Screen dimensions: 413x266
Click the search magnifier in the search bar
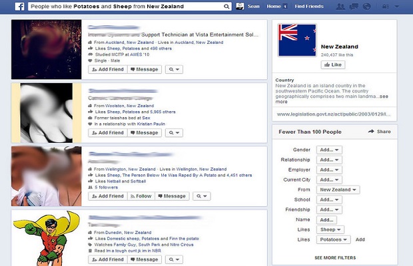[226, 7]
